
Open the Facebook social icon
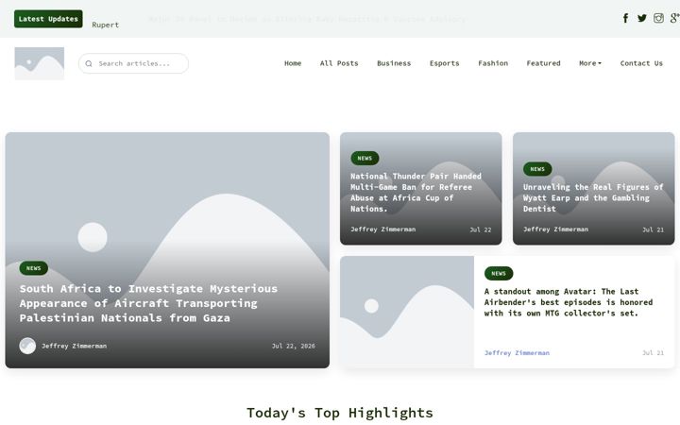pos(625,18)
